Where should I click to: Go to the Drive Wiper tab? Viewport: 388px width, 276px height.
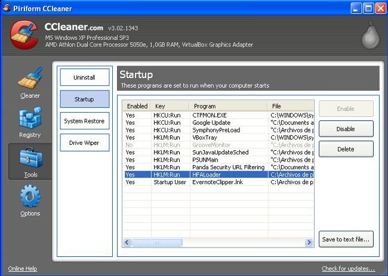(x=84, y=143)
